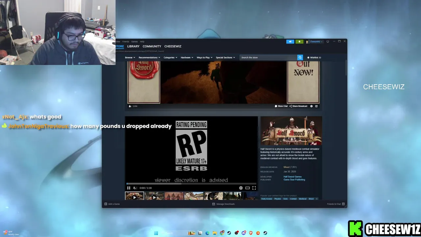Switch to the LIBRARY tab

coord(133,46)
